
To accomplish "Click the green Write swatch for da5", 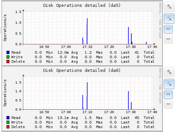I will point(8,57).
